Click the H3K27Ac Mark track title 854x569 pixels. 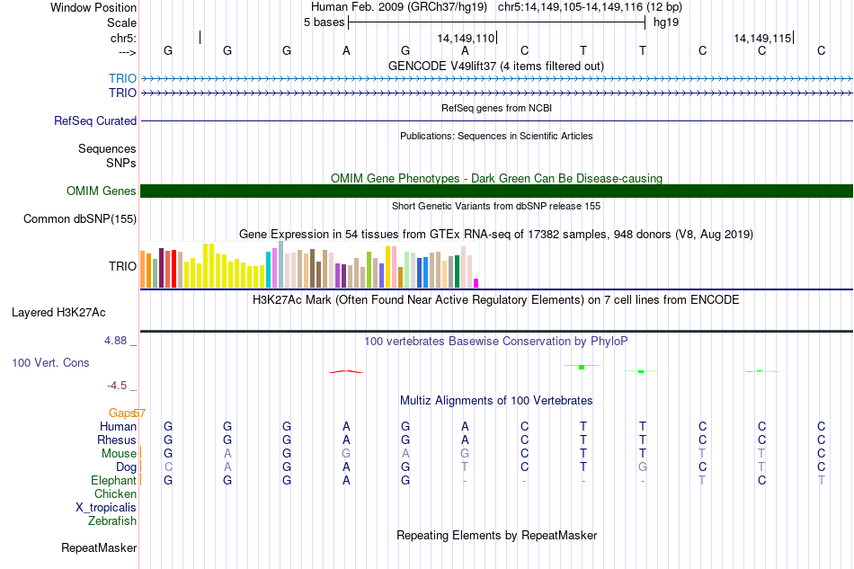pyautogui.click(x=496, y=299)
